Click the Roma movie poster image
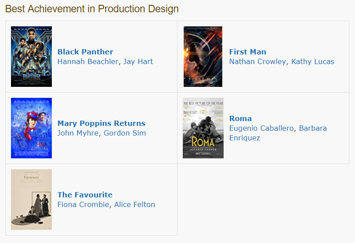355x243 pixels. pos(203,128)
